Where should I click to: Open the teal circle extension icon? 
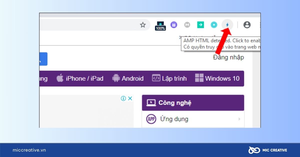point(214,25)
